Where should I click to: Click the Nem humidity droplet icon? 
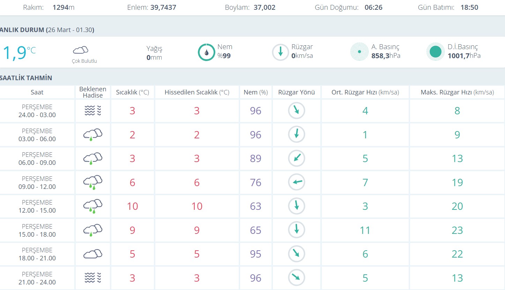[x=207, y=52]
